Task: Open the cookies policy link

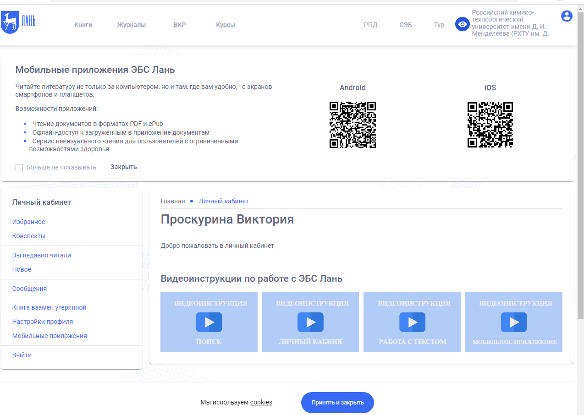Action: 261,402
